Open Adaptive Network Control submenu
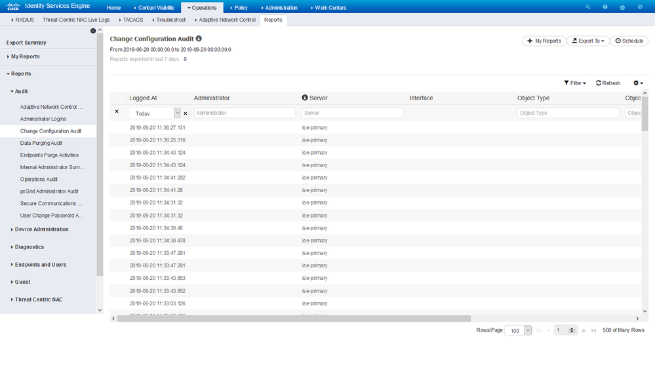Image resolution: width=655 pixels, height=367 pixels. pos(225,20)
